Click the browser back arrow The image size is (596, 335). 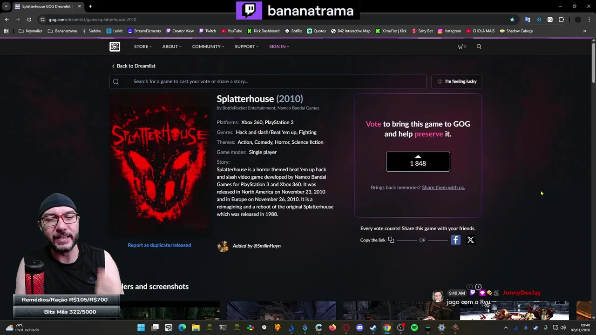pos(7,20)
